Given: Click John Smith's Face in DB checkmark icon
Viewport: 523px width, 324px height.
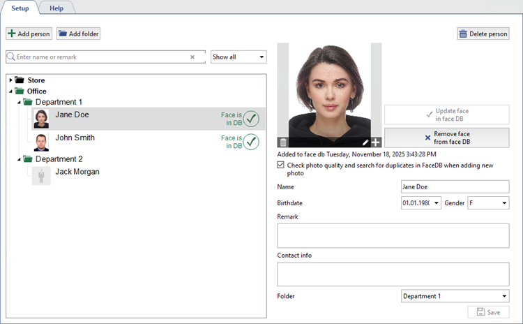Looking at the screenshot, I should 251,142.
